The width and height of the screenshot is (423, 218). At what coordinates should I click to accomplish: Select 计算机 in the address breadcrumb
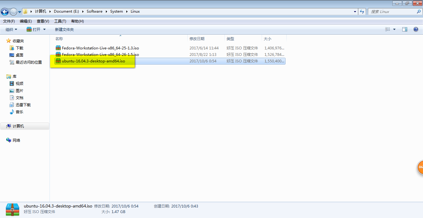[41, 11]
